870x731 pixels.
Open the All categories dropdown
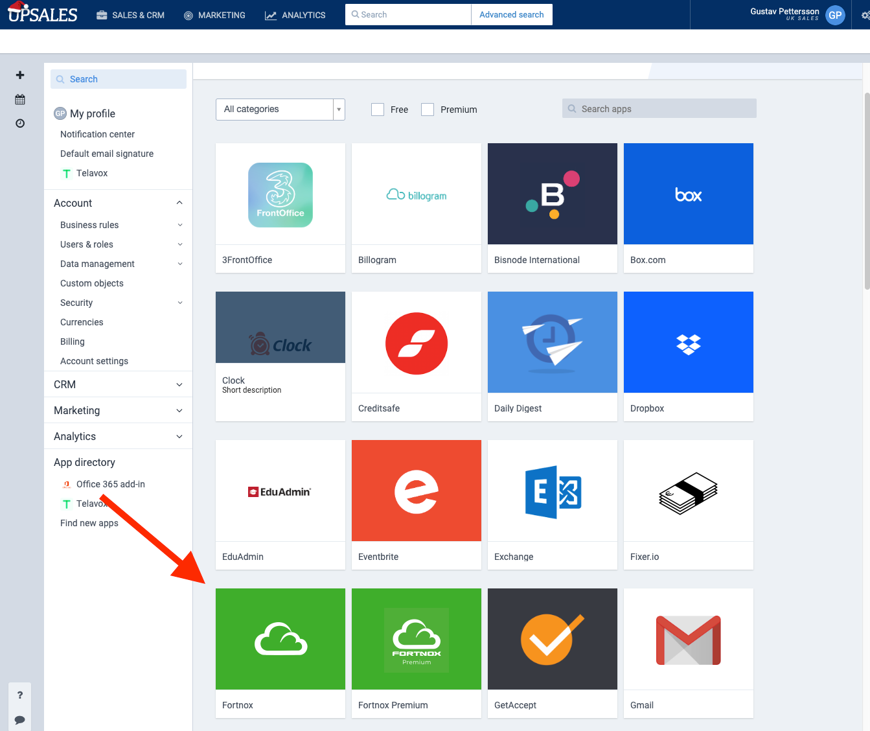[280, 110]
